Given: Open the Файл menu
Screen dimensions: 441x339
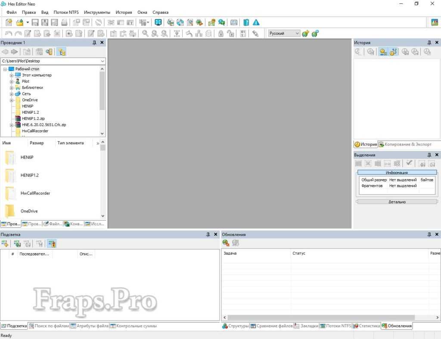Looking at the screenshot, I should pyautogui.click(x=12, y=12).
